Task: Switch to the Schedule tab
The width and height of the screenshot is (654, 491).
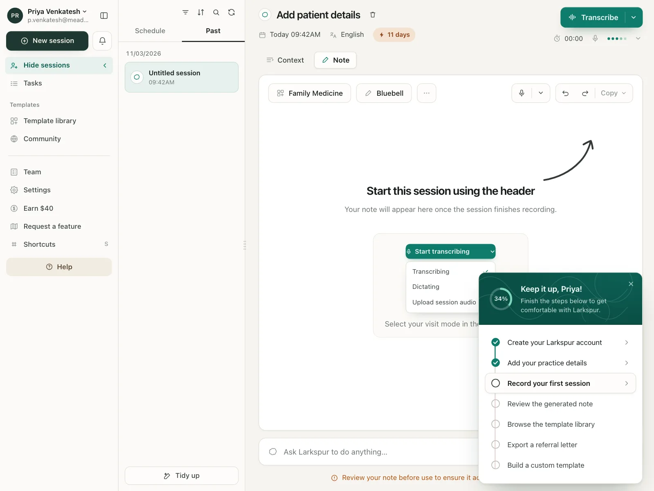Action: [150, 31]
